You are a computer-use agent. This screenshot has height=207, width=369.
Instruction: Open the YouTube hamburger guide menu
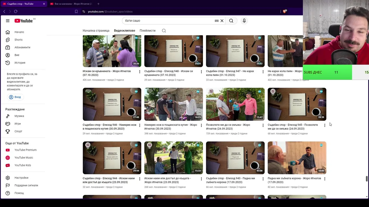pyautogui.click(x=8, y=21)
